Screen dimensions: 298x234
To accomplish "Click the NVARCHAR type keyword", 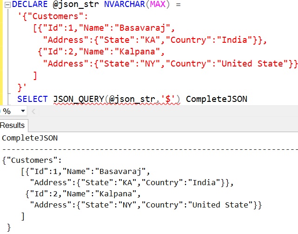I will pos(125,4).
